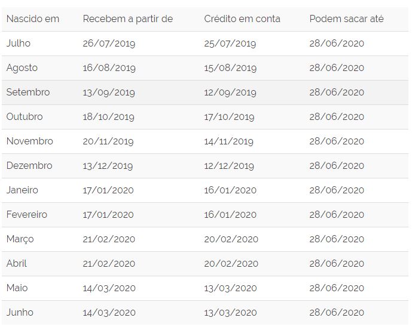Click the Junho month cell
The image size is (412, 330).
coord(20,313)
